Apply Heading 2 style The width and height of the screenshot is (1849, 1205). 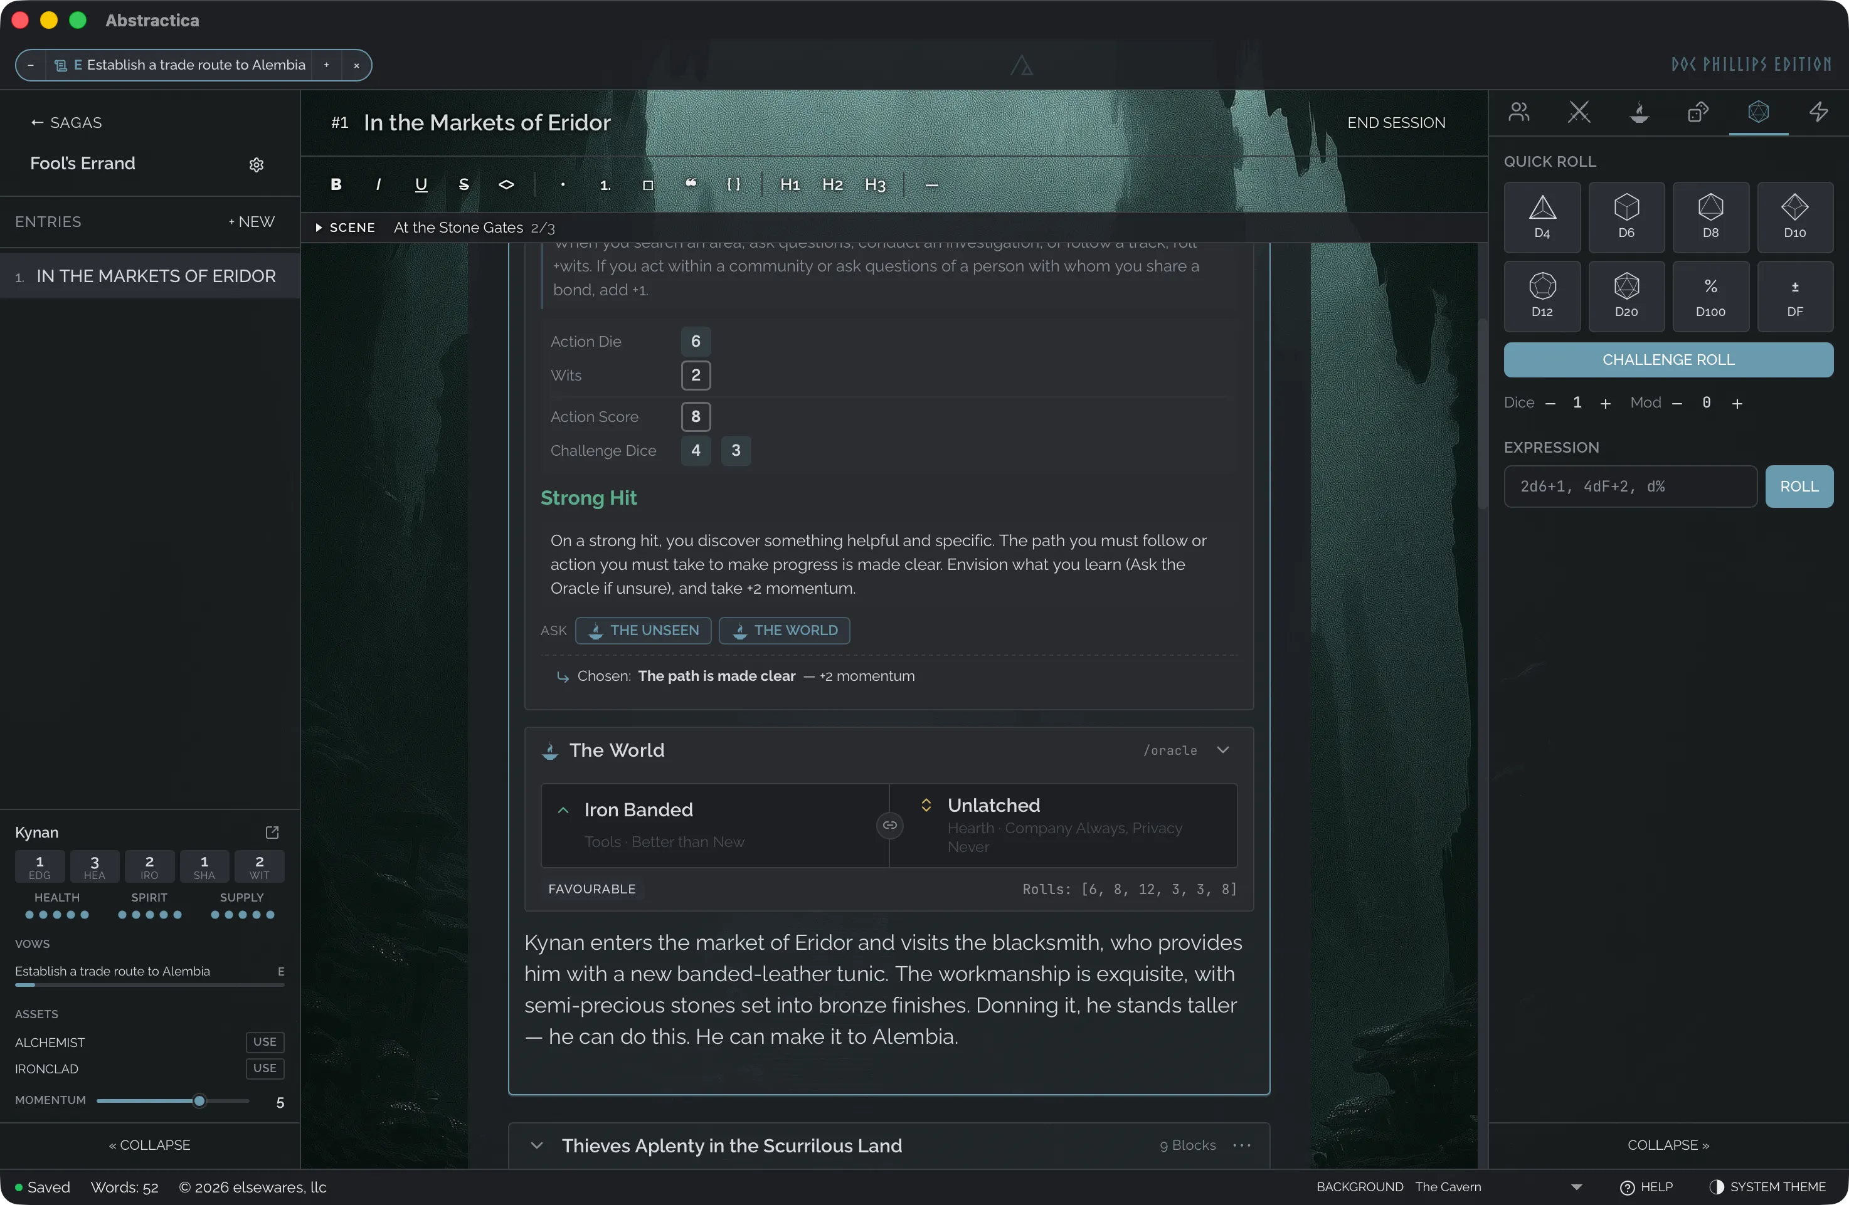833,184
